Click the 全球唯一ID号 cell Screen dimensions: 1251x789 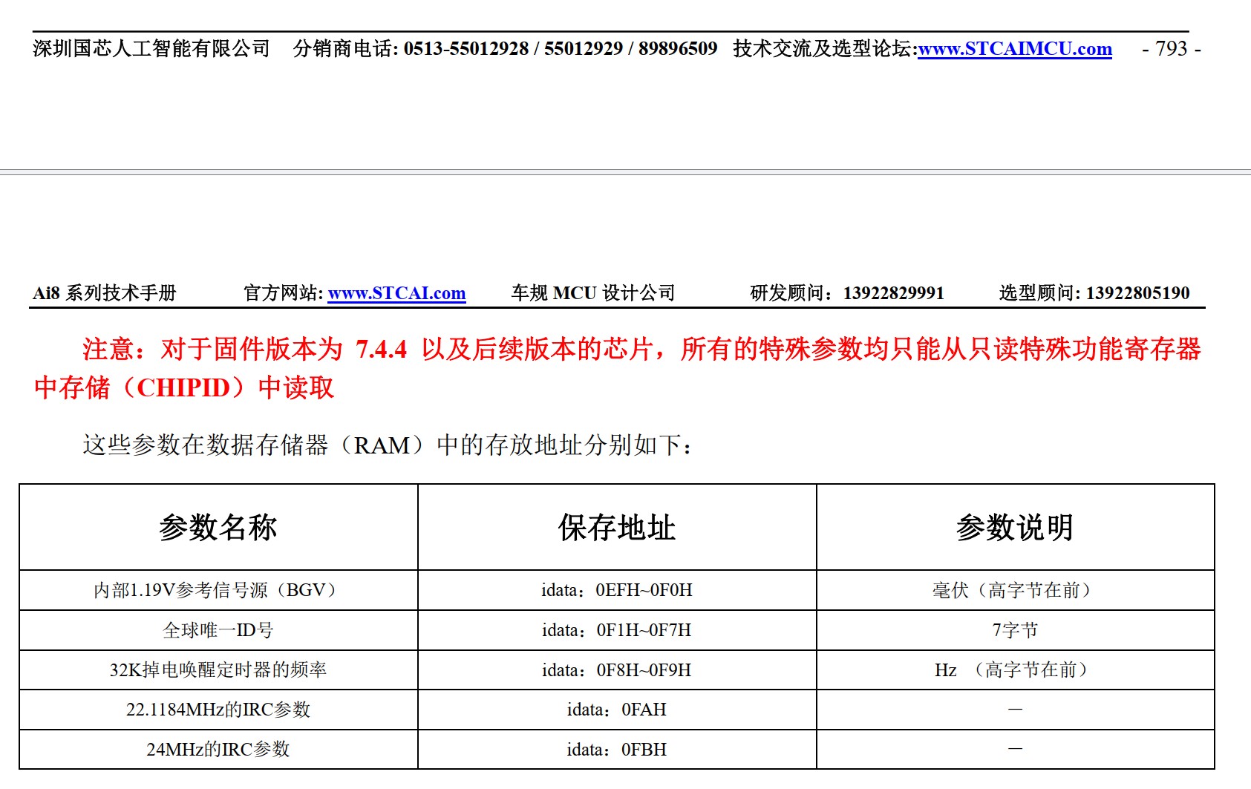click(x=218, y=630)
